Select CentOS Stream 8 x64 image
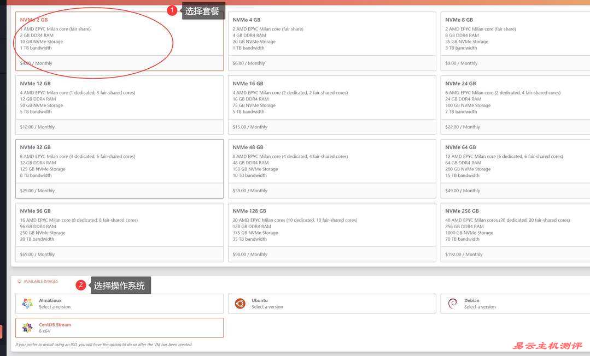Screen dimensions: 590x356 [119, 328]
